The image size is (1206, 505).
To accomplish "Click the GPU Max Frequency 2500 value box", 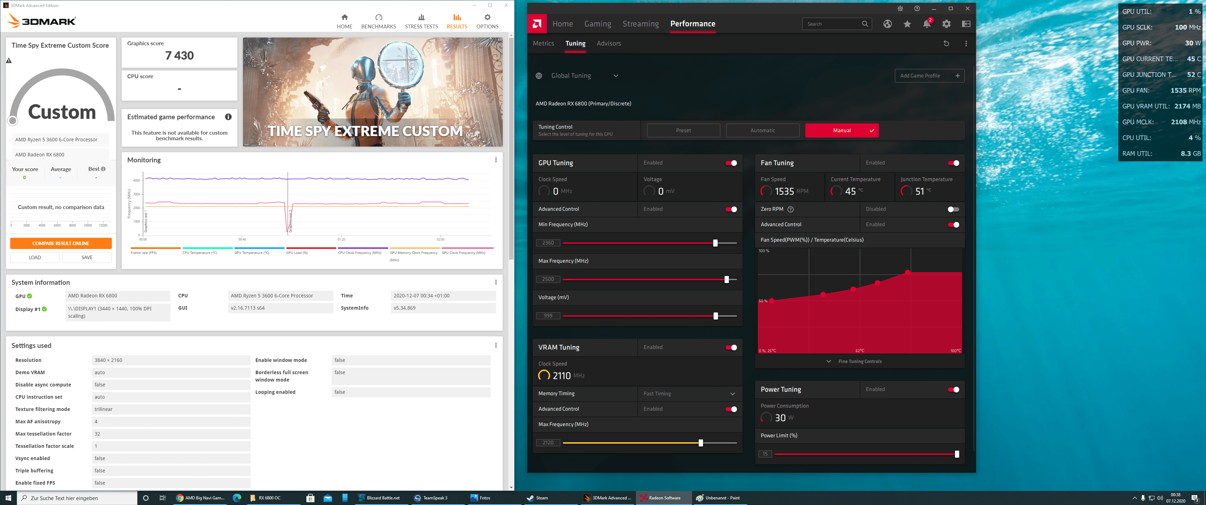I will click(x=548, y=280).
